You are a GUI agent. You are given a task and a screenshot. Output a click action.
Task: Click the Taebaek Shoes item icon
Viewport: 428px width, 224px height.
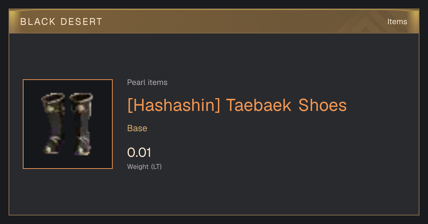pos(68,124)
